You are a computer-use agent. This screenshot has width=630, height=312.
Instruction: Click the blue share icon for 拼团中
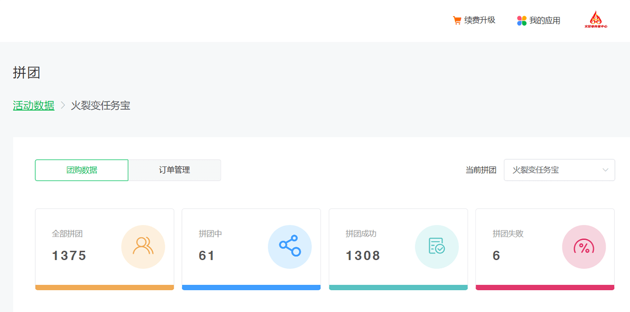[x=290, y=247]
